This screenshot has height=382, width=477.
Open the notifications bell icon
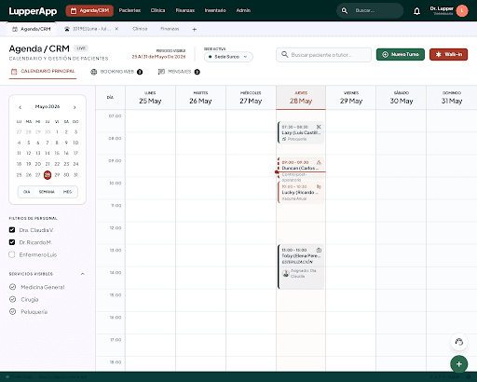(x=416, y=11)
